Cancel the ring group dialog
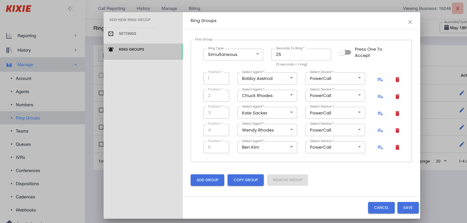The height and width of the screenshot is (223, 467). pyautogui.click(x=381, y=208)
